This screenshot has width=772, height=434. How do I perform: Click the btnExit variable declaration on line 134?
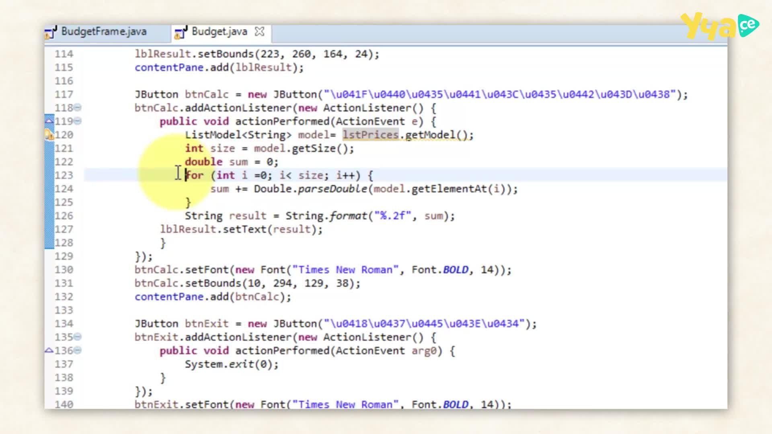tap(207, 324)
